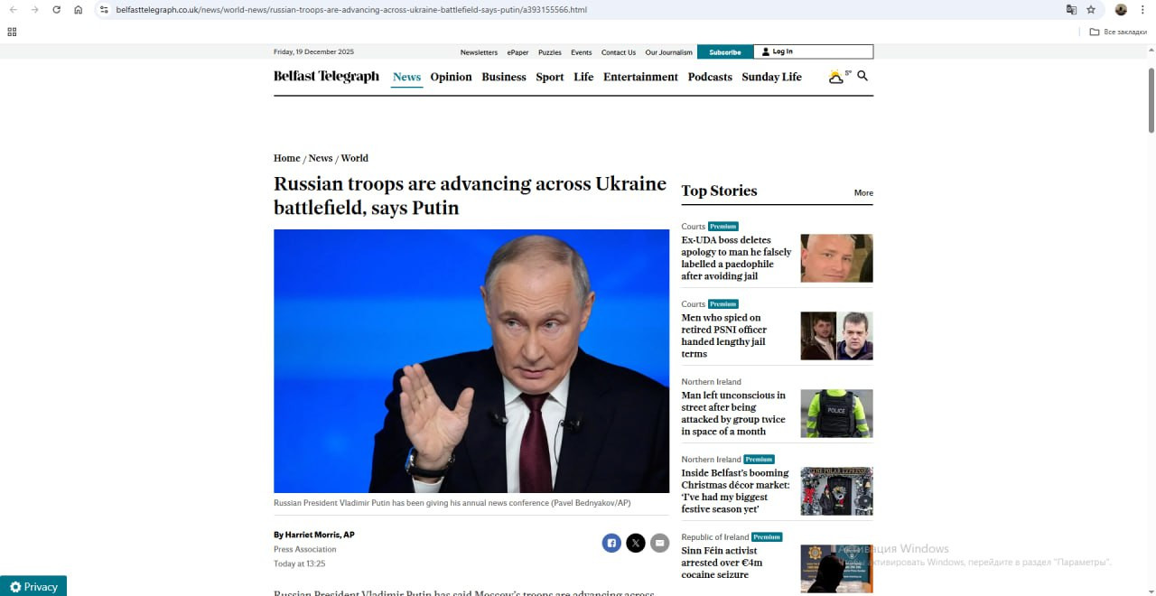
Task: Click the Subscribe button
Action: coord(724,52)
